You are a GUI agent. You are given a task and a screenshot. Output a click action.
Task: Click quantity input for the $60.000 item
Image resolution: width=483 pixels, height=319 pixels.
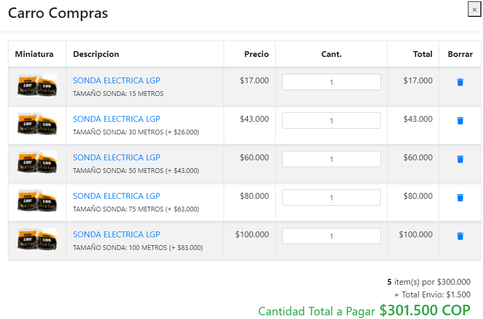[331, 159]
